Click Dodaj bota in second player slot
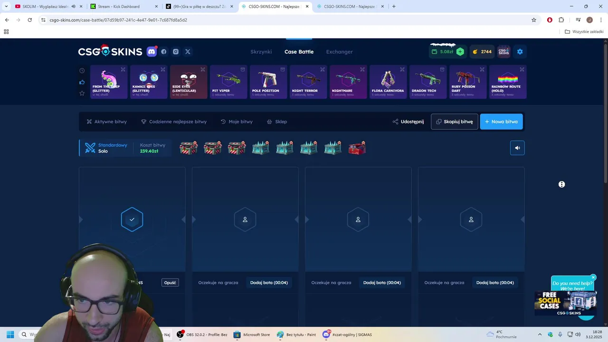Image resolution: width=608 pixels, height=342 pixels. pyautogui.click(x=269, y=283)
